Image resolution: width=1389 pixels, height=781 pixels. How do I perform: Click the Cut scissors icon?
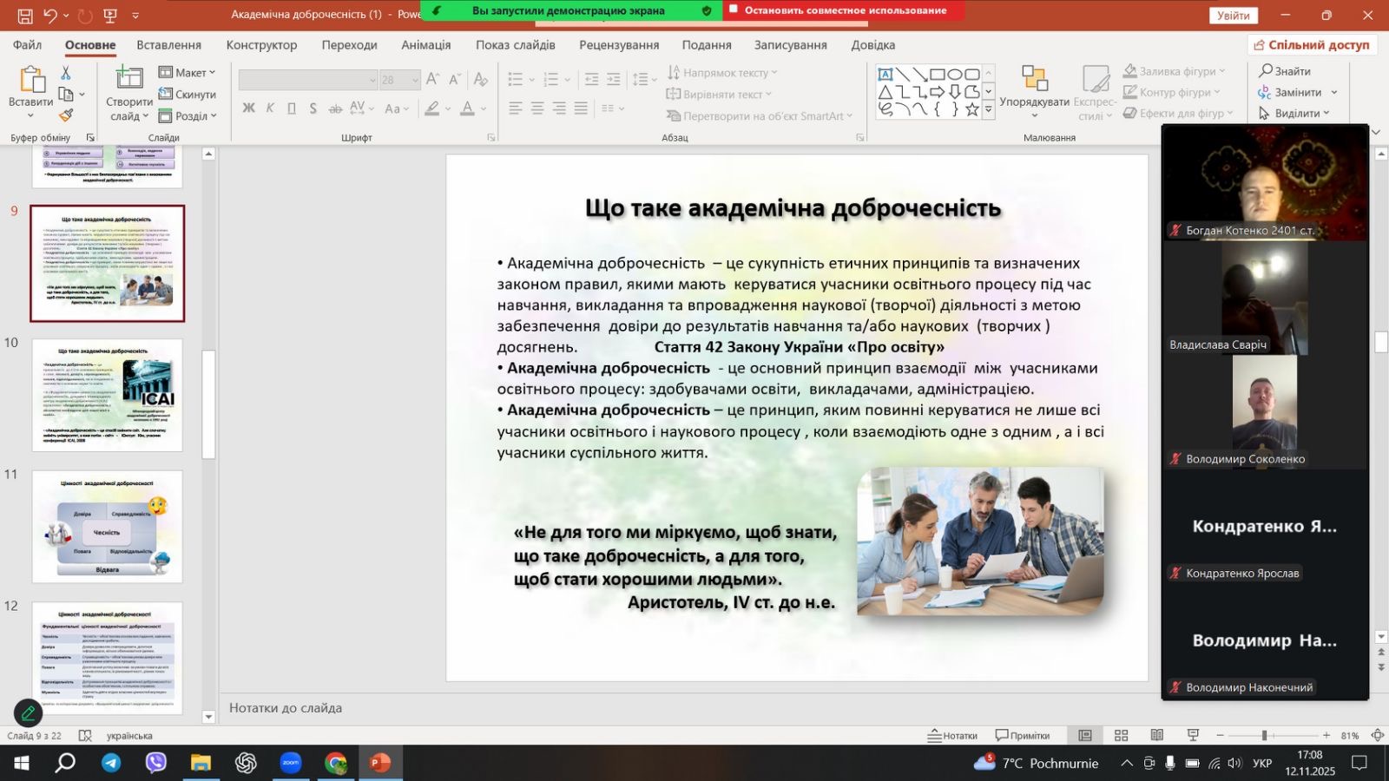coord(66,73)
